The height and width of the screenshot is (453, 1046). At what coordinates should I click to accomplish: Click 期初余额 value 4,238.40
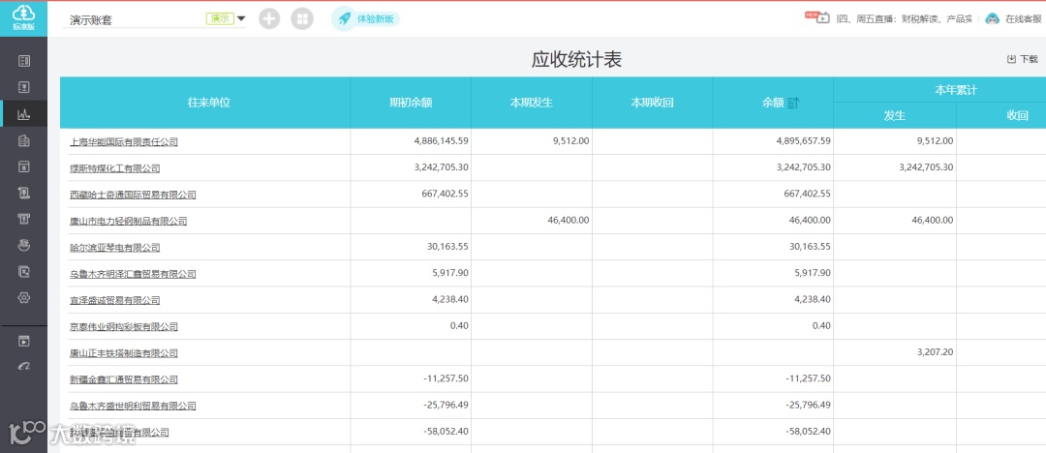click(450, 299)
